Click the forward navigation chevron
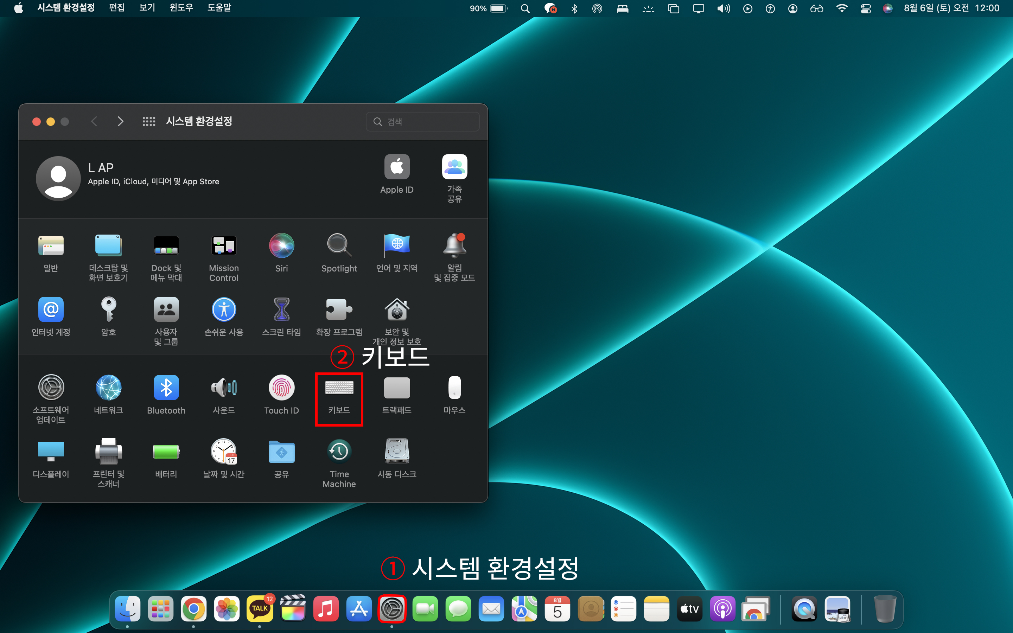 (121, 121)
